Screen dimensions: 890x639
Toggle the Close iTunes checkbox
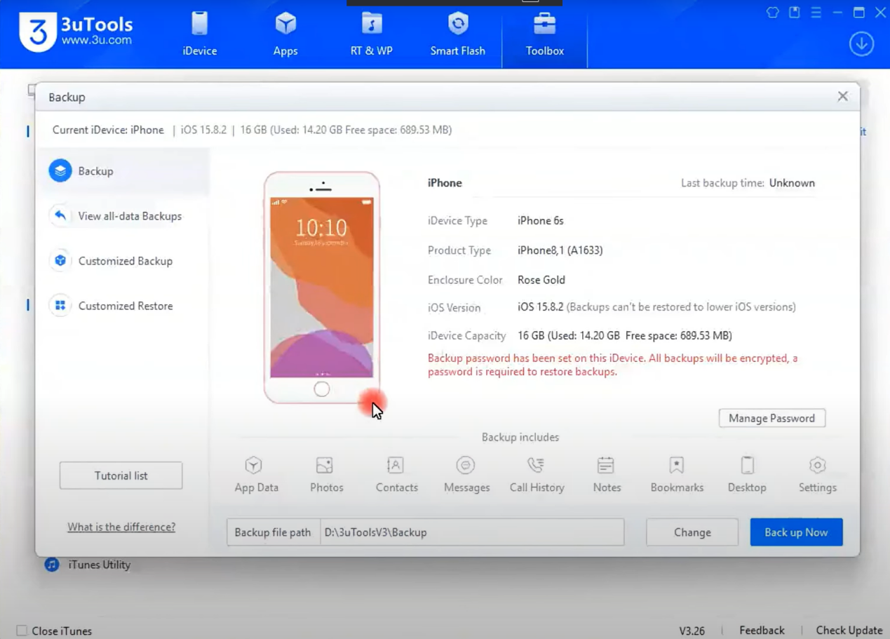pos(22,631)
